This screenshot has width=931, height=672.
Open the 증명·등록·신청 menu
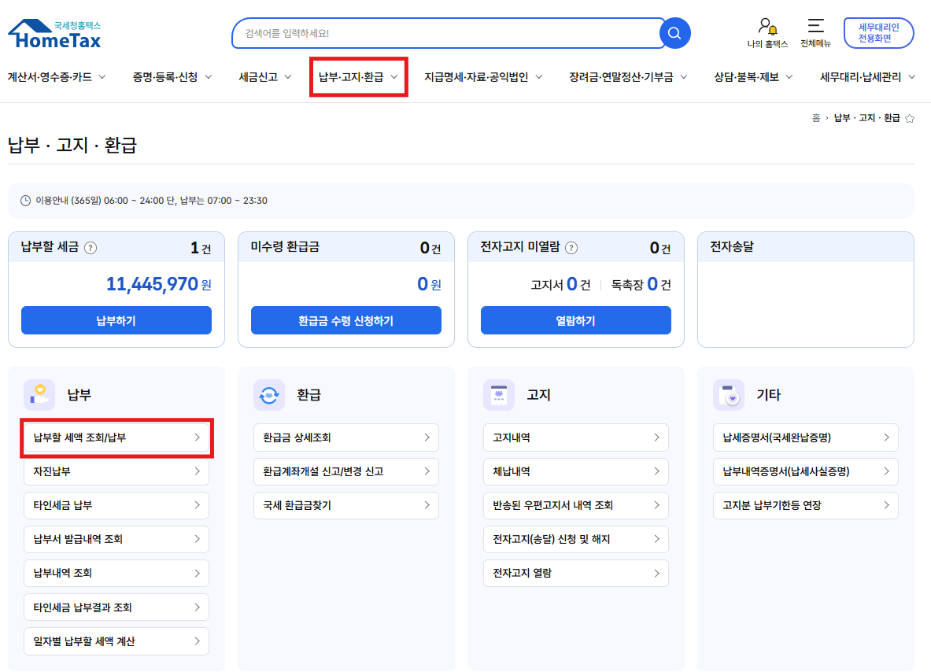tap(172, 77)
